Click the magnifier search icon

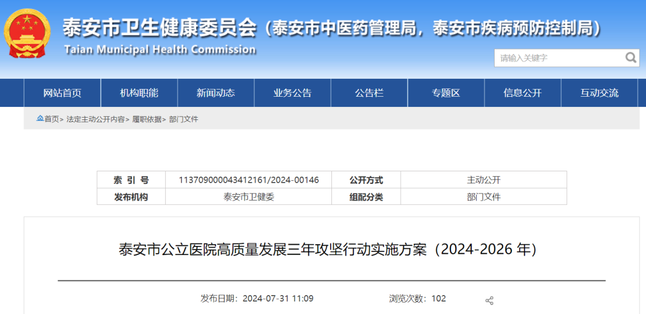pos(630,57)
